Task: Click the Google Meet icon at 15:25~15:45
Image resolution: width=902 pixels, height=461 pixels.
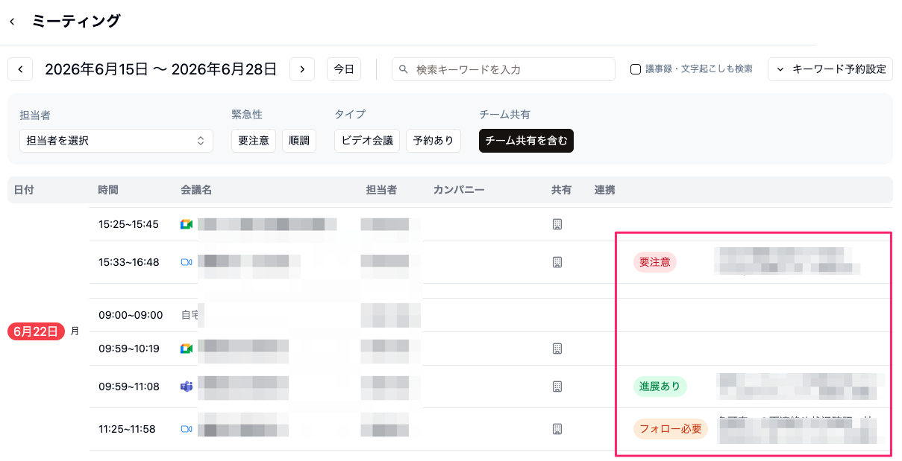Action: 187,224
